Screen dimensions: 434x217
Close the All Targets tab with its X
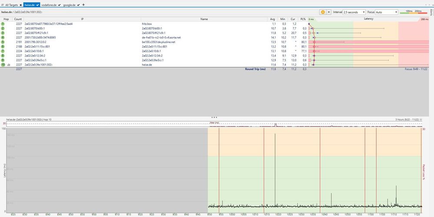[x=21, y=5]
